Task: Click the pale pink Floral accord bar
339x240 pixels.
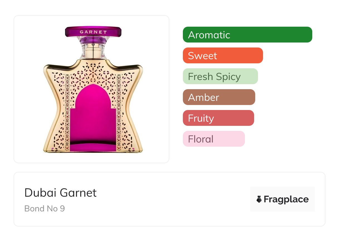Action: click(x=213, y=139)
